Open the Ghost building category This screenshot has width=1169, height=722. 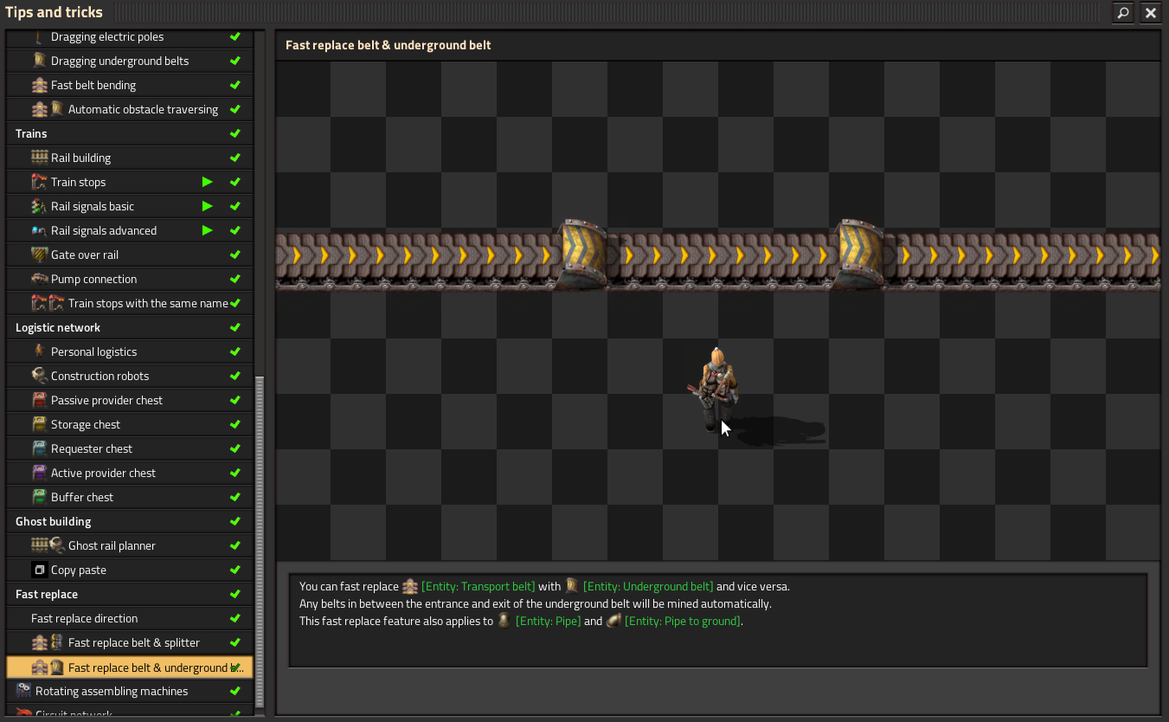(x=53, y=521)
